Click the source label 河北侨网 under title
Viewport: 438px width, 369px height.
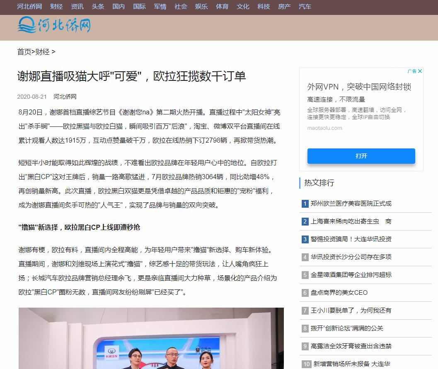coord(65,97)
